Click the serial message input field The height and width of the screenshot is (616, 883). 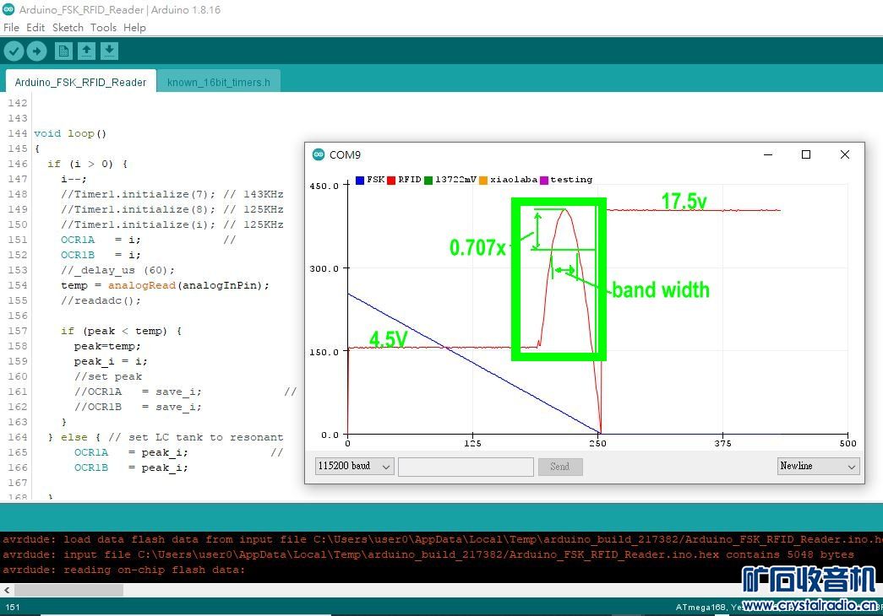click(x=466, y=466)
